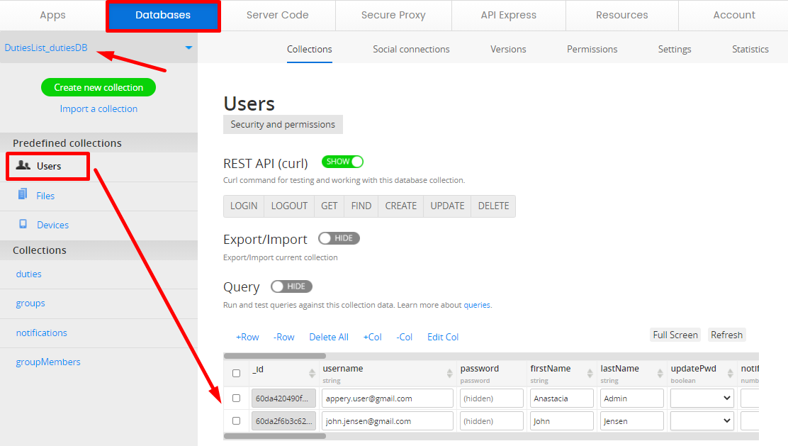Open the Resources tab
This screenshot has width=788, height=446.
pyautogui.click(x=622, y=15)
